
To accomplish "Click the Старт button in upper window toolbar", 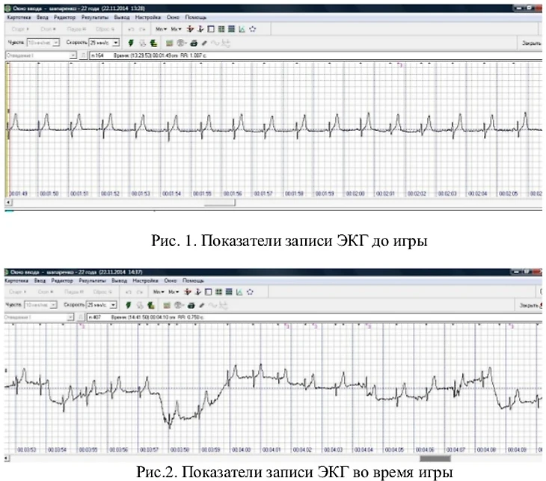I will tap(18, 29).
